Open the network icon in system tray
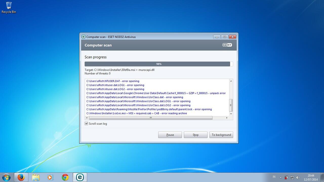This screenshot has height=182, width=324. 292,177
